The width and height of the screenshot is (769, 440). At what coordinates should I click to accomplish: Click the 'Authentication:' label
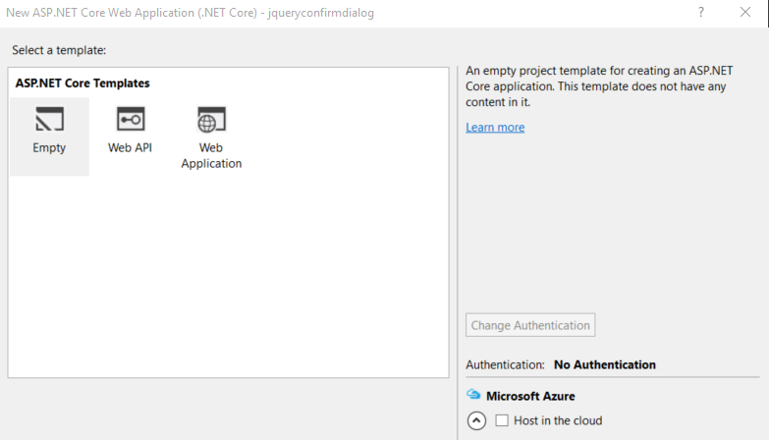point(505,364)
